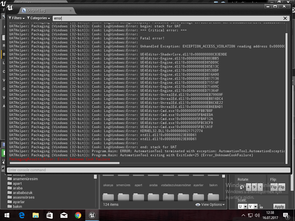Click the UE4Editor-ShaderCore.dll stack line
The height and width of the screenshot is (221, 295).
tap(118, 54)
